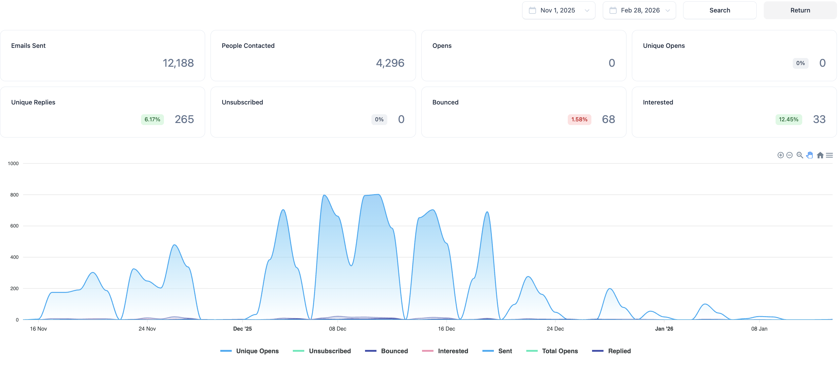Screen dimensions: 840x366
Task: Select the selection zoom magnifier tool
Action: (800, 155)
